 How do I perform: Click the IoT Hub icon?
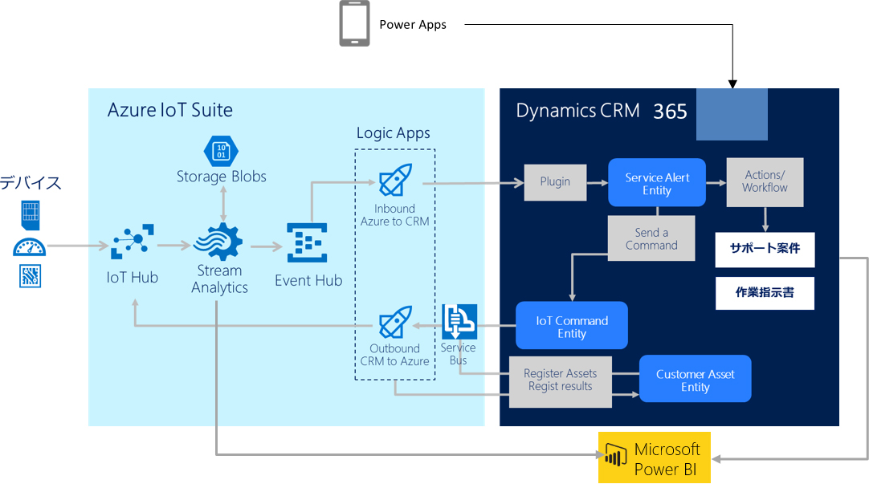(133, 242)
